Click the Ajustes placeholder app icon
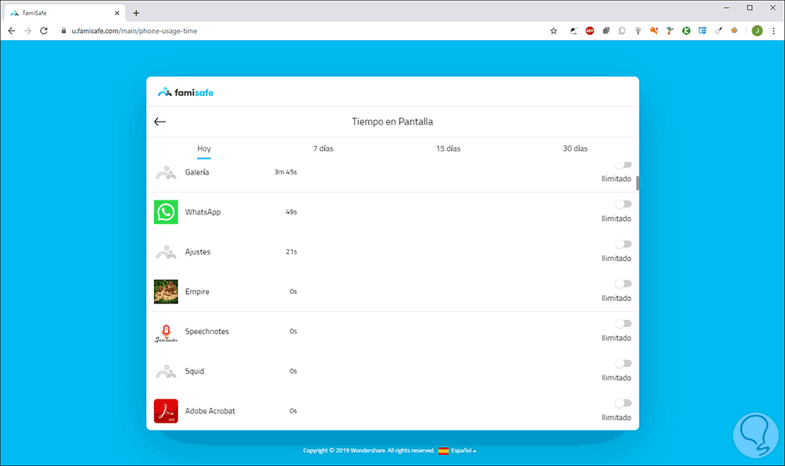This screenshot has width=785, height=466. click(166, 252)
